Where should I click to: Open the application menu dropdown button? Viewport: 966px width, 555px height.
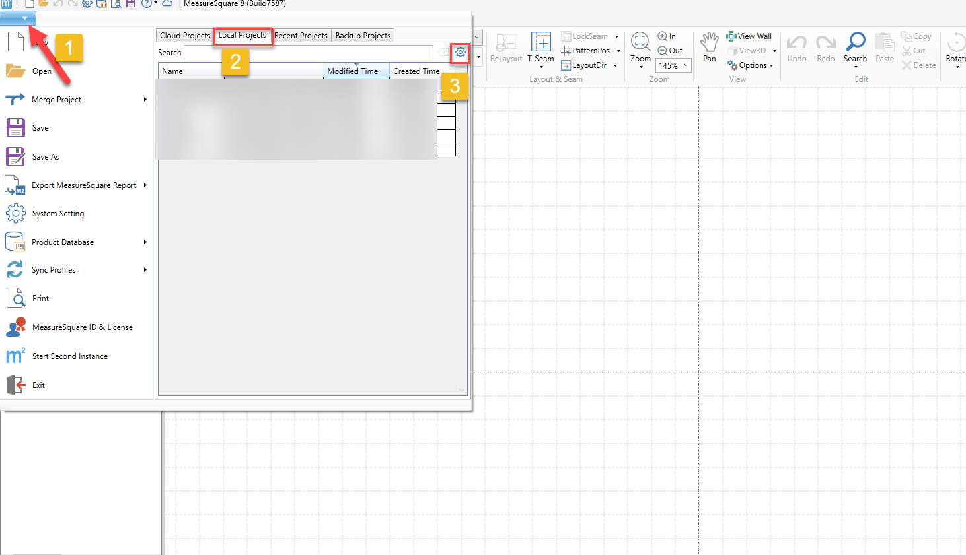(x=19, y=18)
